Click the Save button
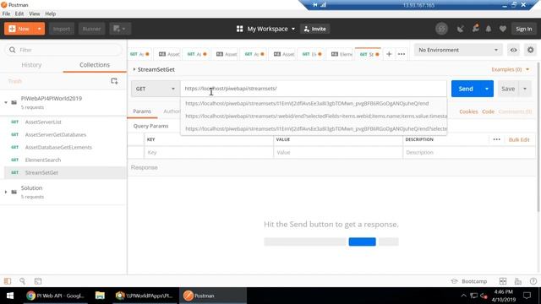The image size is (541, 304). tap(508, 89)
